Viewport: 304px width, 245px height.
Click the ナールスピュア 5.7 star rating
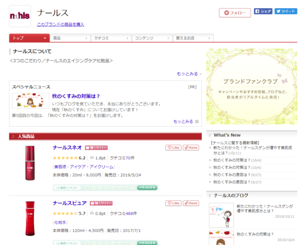(69, 214)
